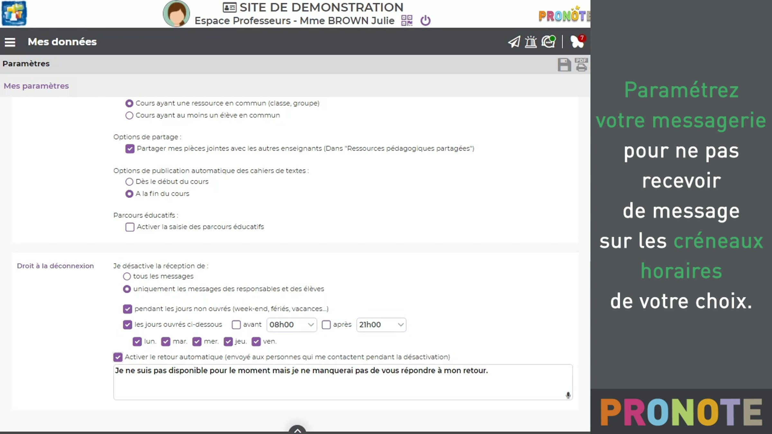Uncheck the 'ven.' day checkbox
772x434 pixels.
[256, 341]
